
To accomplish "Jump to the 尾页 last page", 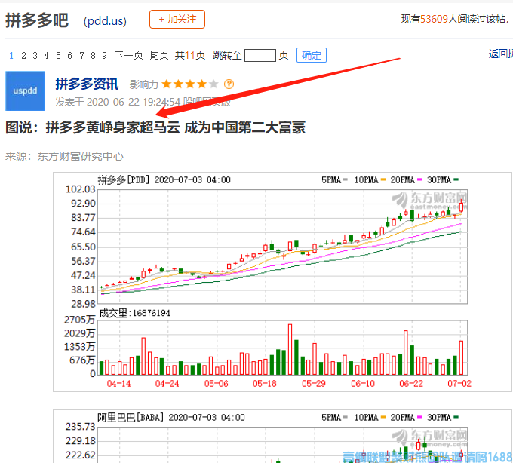I will (159, 55).
